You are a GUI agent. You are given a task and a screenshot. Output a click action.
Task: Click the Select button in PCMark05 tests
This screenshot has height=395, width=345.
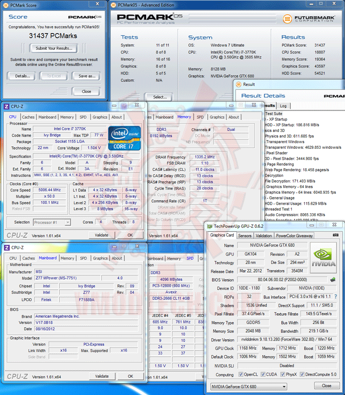tap(160, 97)
